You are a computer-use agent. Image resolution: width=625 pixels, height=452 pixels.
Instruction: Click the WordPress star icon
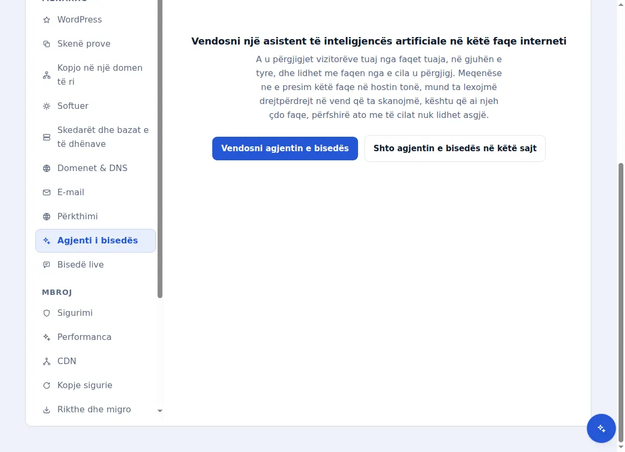coord(47,20)
